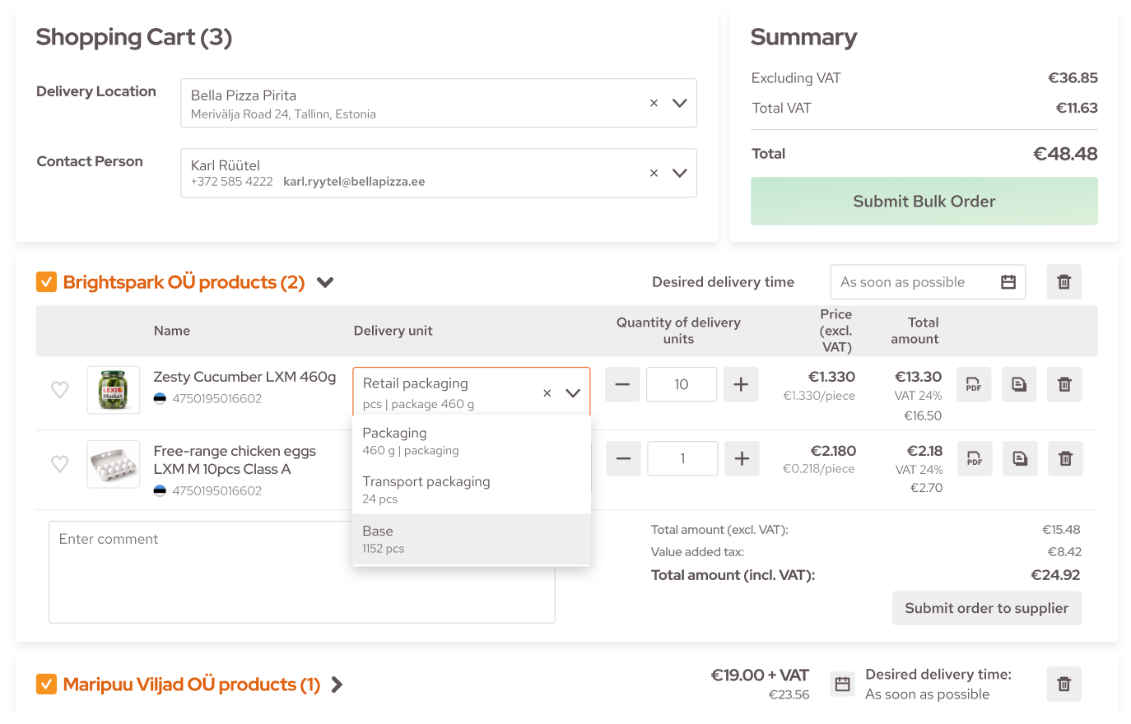Delete the Maripuu Viljad OÜ order group
The image size is (1131, 724).
(1064, 684)
